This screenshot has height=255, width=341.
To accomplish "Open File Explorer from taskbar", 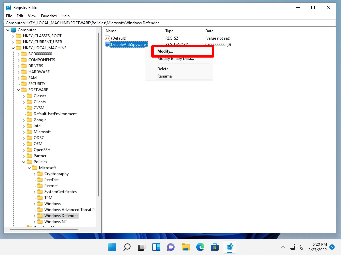I will tap(186, 247).
